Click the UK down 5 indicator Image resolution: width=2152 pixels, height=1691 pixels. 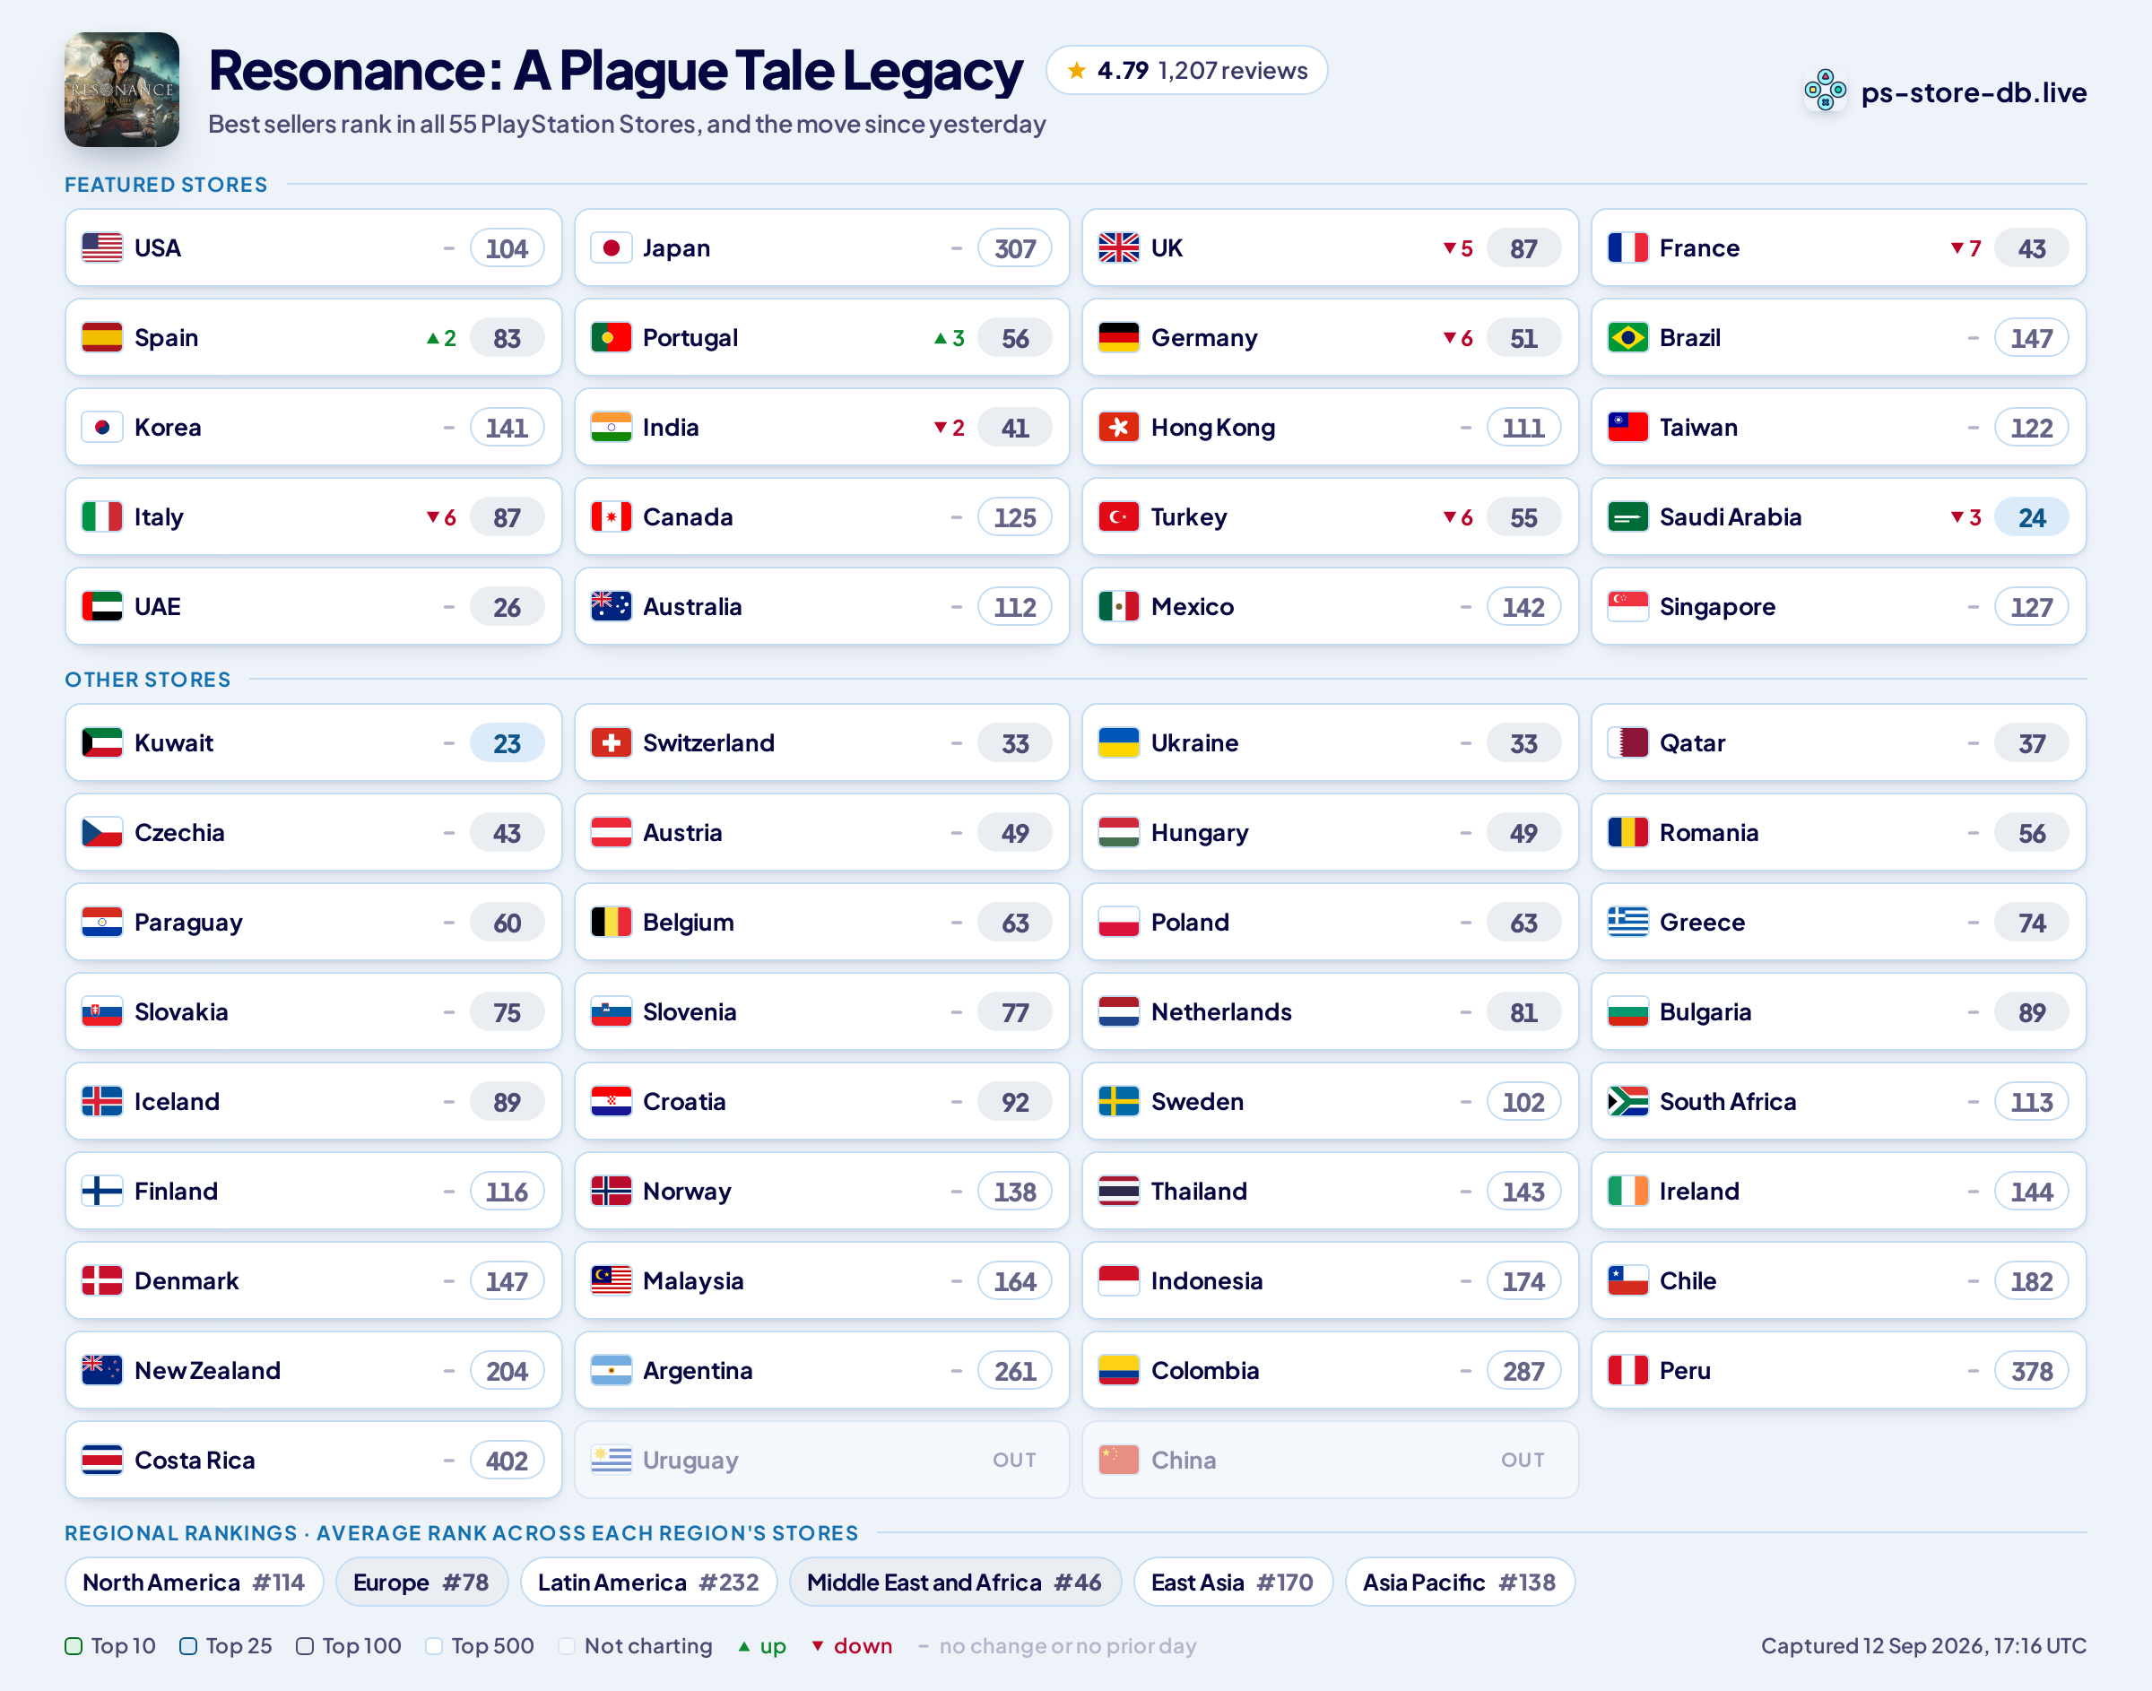pos(1457,248)
